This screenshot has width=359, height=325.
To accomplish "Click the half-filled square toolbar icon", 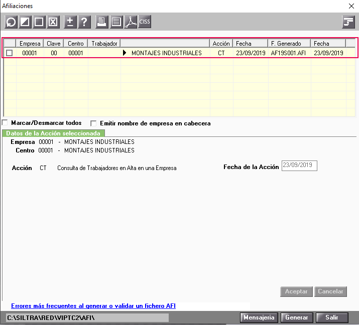I will (25, 22).
